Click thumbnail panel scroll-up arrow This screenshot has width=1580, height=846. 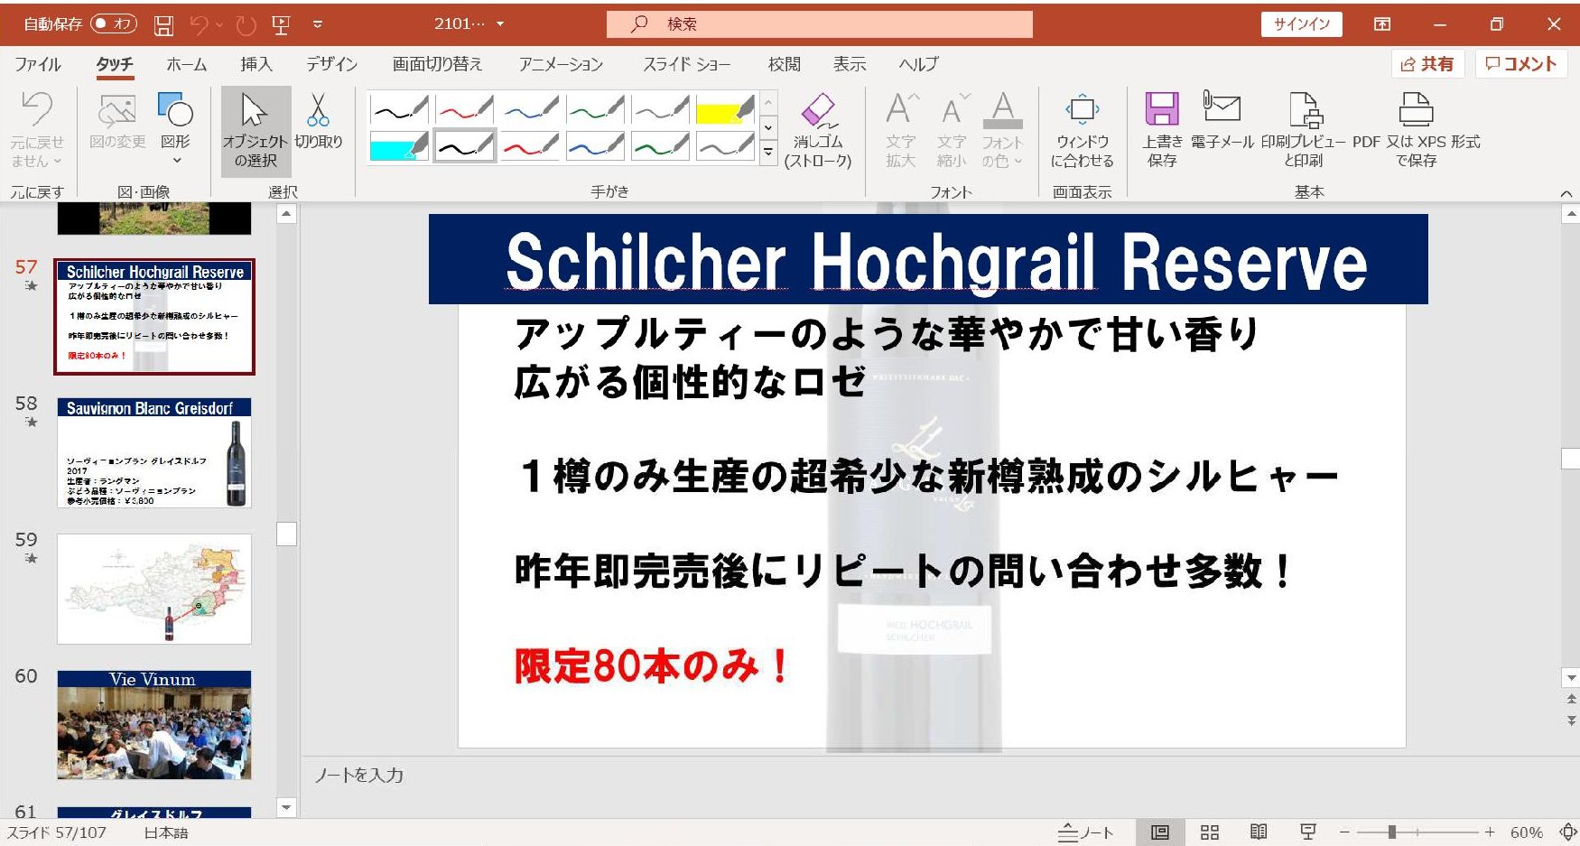click(286, 215)
